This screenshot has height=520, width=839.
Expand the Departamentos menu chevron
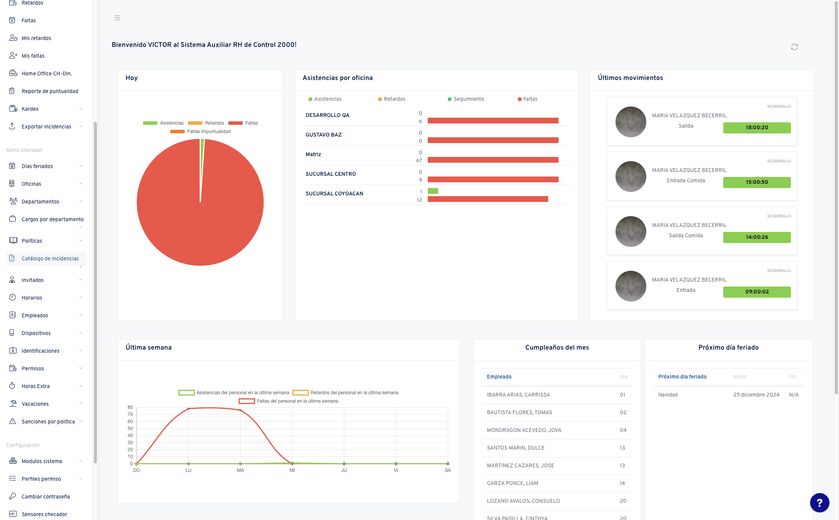click(81, 201)
